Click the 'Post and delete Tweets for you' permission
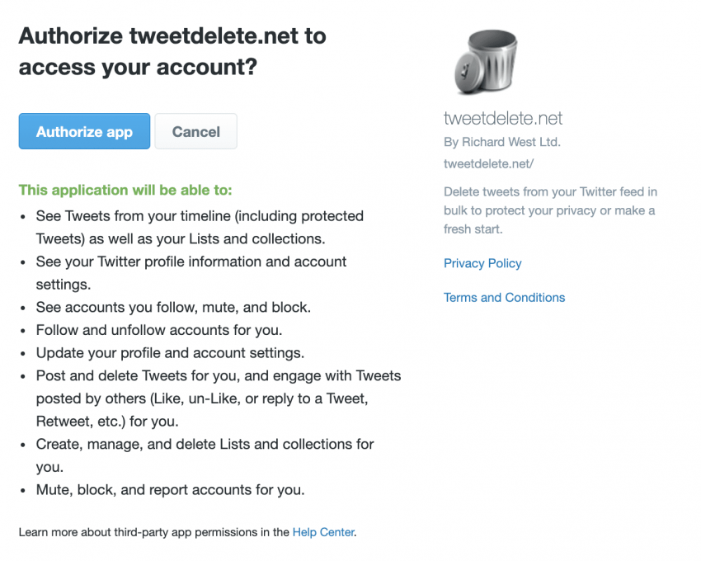This screenshot has width=701, height=561. [x=218, y=375]
